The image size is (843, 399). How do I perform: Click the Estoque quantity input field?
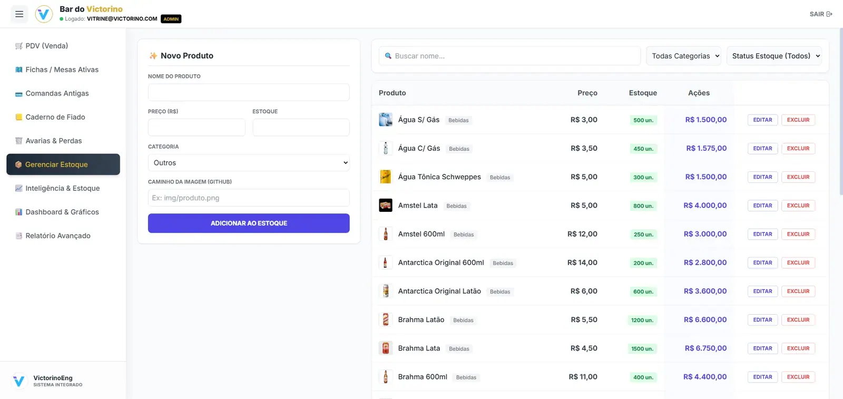click(301, 128)
